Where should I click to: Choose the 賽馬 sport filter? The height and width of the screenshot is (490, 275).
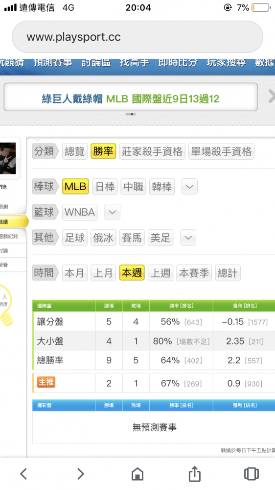(x=132, y=238)
